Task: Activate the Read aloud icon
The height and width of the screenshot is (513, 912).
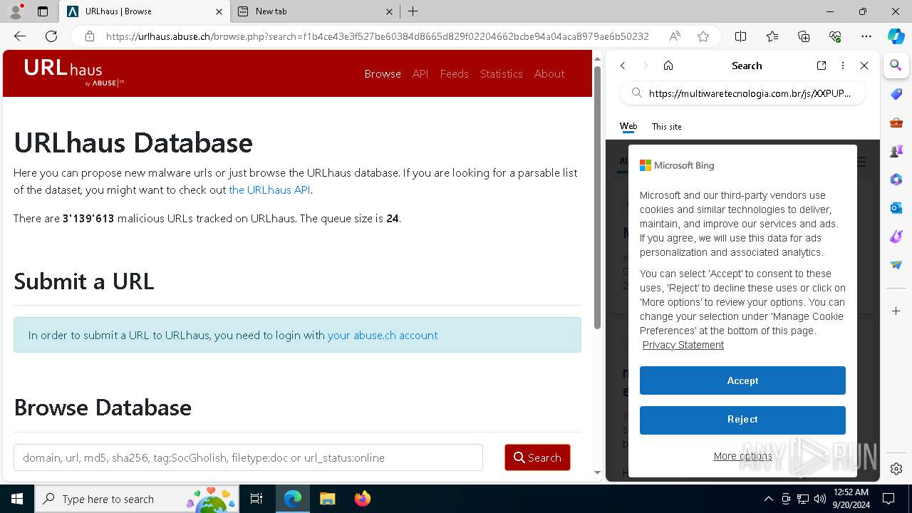Action: (674, 36)
